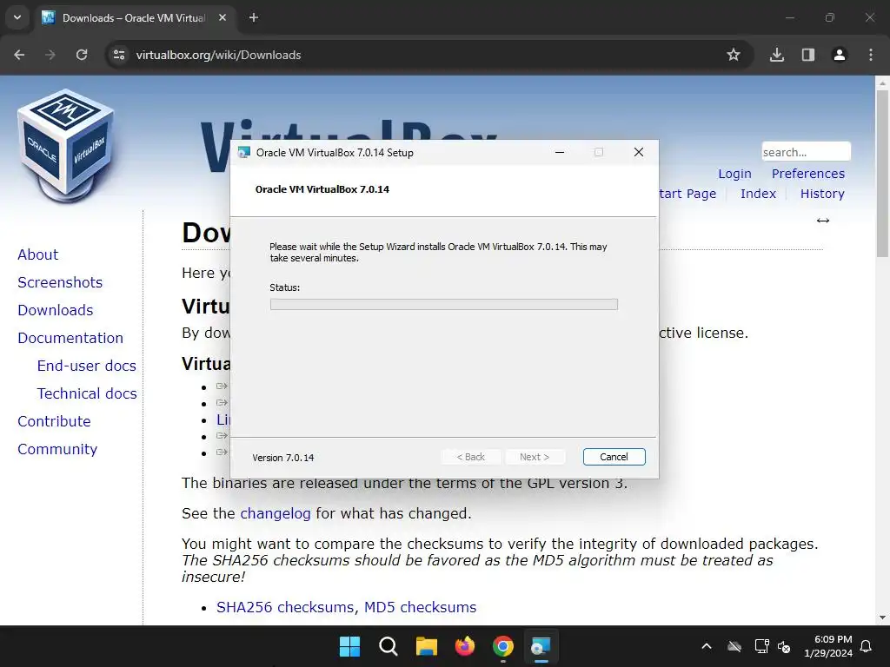Open Firefox from the taskbar

[465, 646]
